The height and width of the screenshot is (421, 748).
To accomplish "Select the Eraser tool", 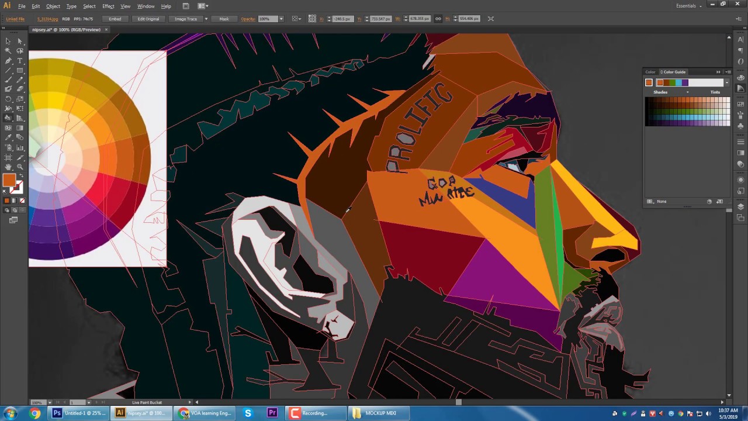I will [x=20, y=89].
